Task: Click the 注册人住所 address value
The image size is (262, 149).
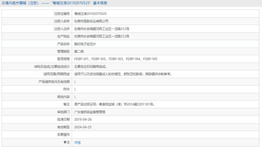Action: tap(101, 29)
